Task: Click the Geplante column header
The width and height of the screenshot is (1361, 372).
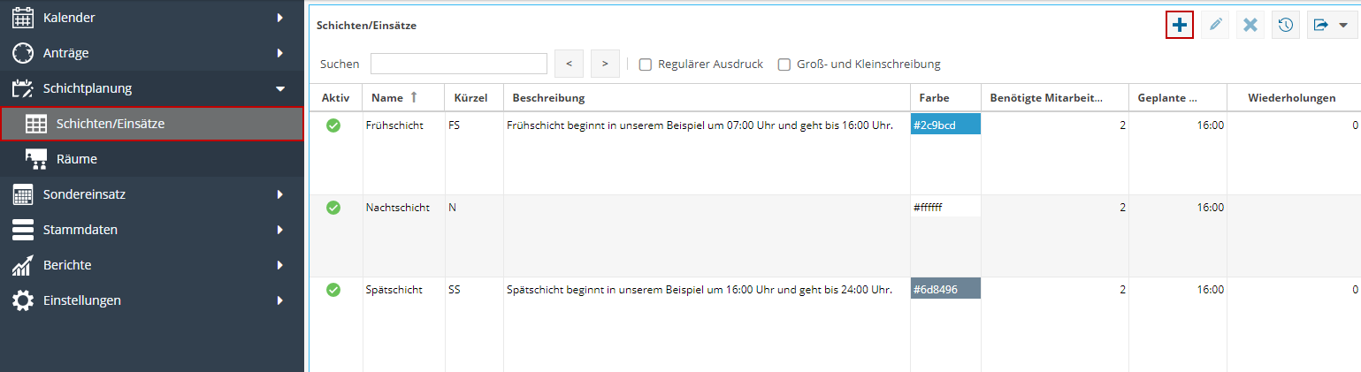Action: coord(1177,97)
